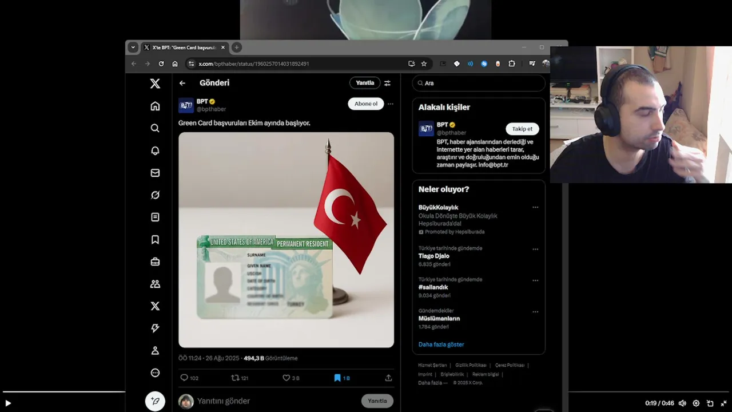Viewport: 732px width, 412px height.
Task: Open Hizmet Şartları footer link
Action: pos(432,365)
